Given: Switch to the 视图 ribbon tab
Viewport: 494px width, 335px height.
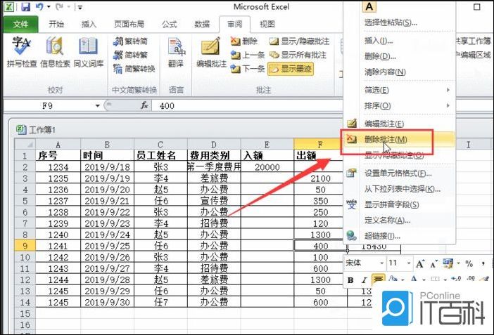Looking at the screenshot, I should point(267,24).
